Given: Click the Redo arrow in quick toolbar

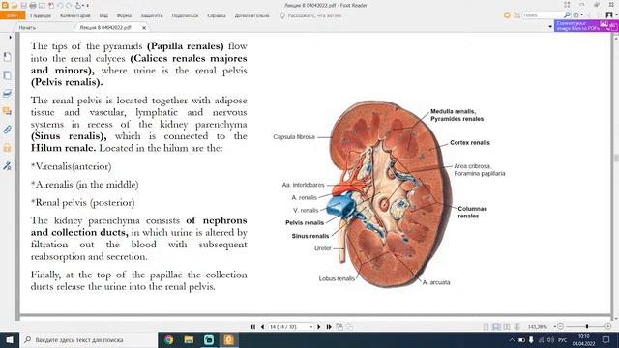Looking at the screenshot, I should tap(69, 5).
